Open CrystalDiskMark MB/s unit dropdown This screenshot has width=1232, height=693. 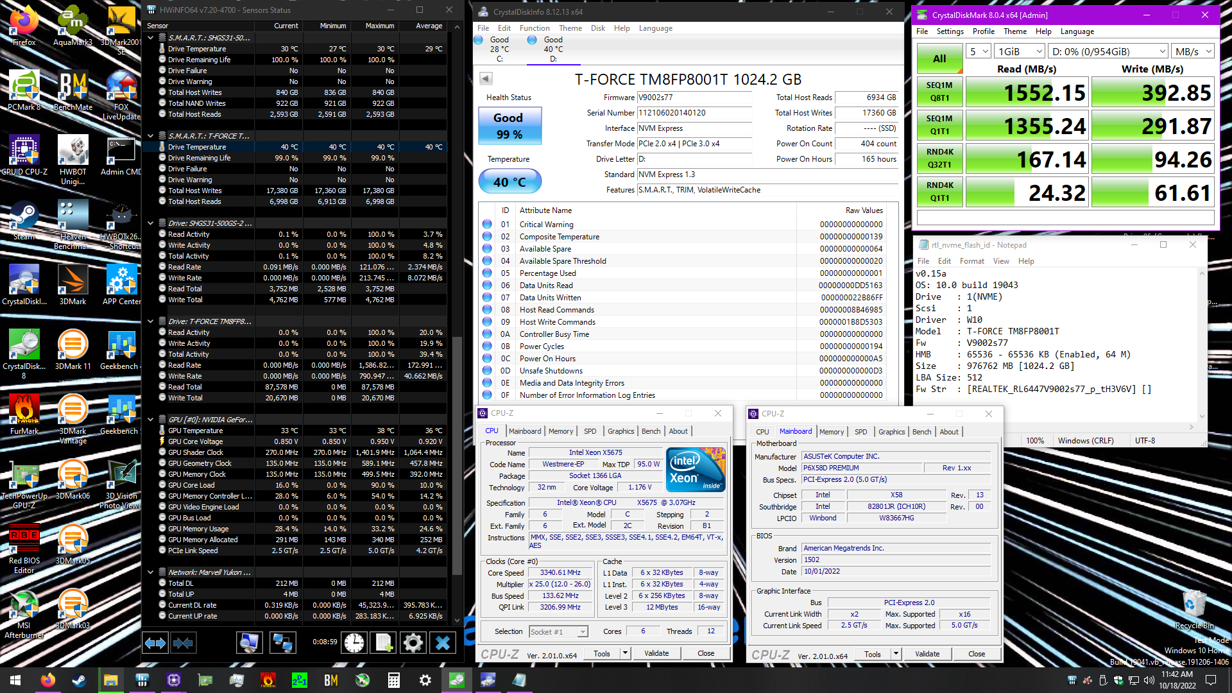[1193, 51]
